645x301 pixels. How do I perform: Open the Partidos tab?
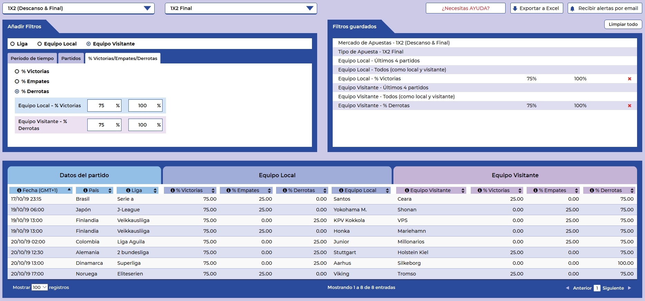tap(71, 58)
